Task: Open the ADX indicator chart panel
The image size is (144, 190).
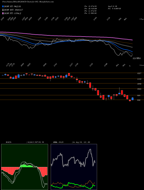Action: 74,167
